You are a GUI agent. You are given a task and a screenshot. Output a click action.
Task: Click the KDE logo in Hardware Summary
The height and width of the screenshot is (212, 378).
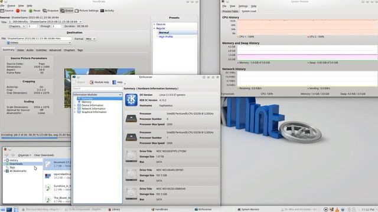point(131,100)
